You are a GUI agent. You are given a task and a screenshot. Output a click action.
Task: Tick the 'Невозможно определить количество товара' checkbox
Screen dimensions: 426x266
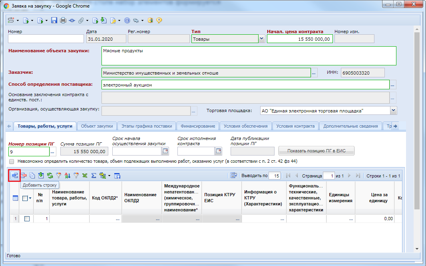coord(12,162)
